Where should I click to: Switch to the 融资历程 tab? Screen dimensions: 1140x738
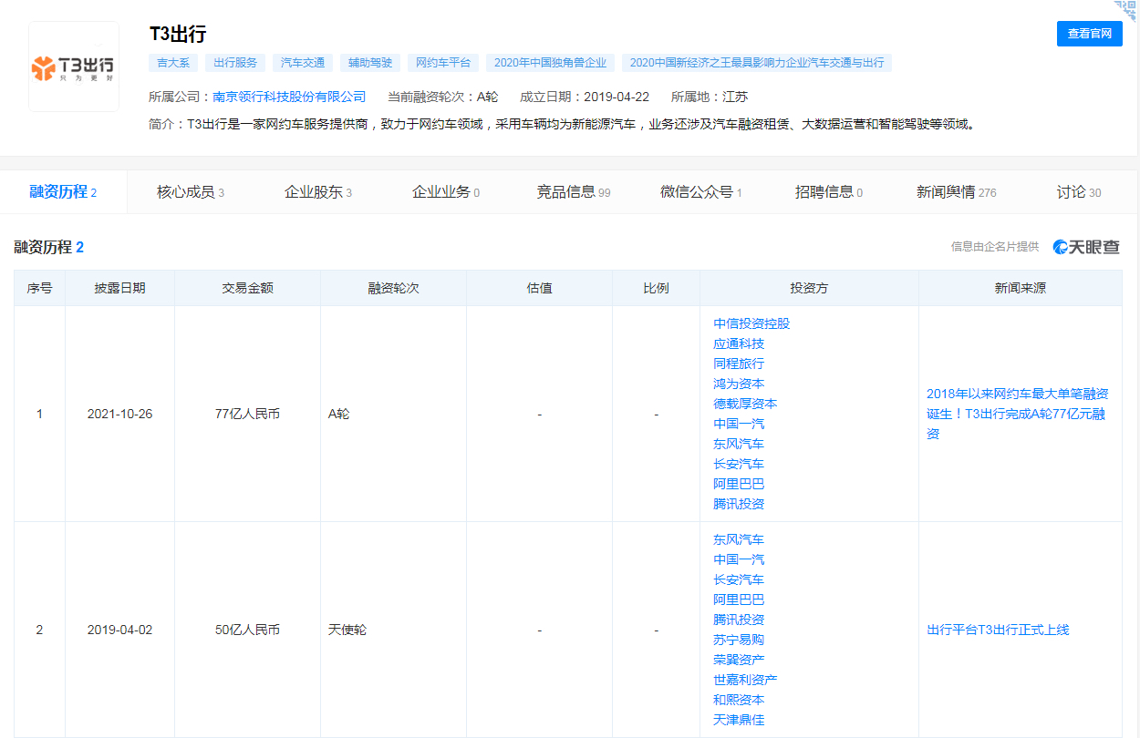63,192
